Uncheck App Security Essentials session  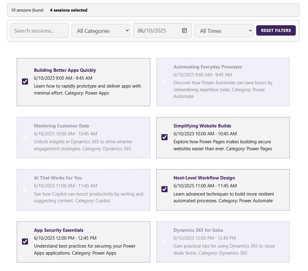[x=25, y=241]
